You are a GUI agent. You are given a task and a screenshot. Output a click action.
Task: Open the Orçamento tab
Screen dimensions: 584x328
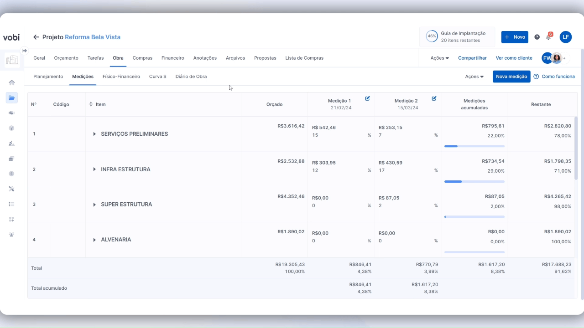click(66, 58)
